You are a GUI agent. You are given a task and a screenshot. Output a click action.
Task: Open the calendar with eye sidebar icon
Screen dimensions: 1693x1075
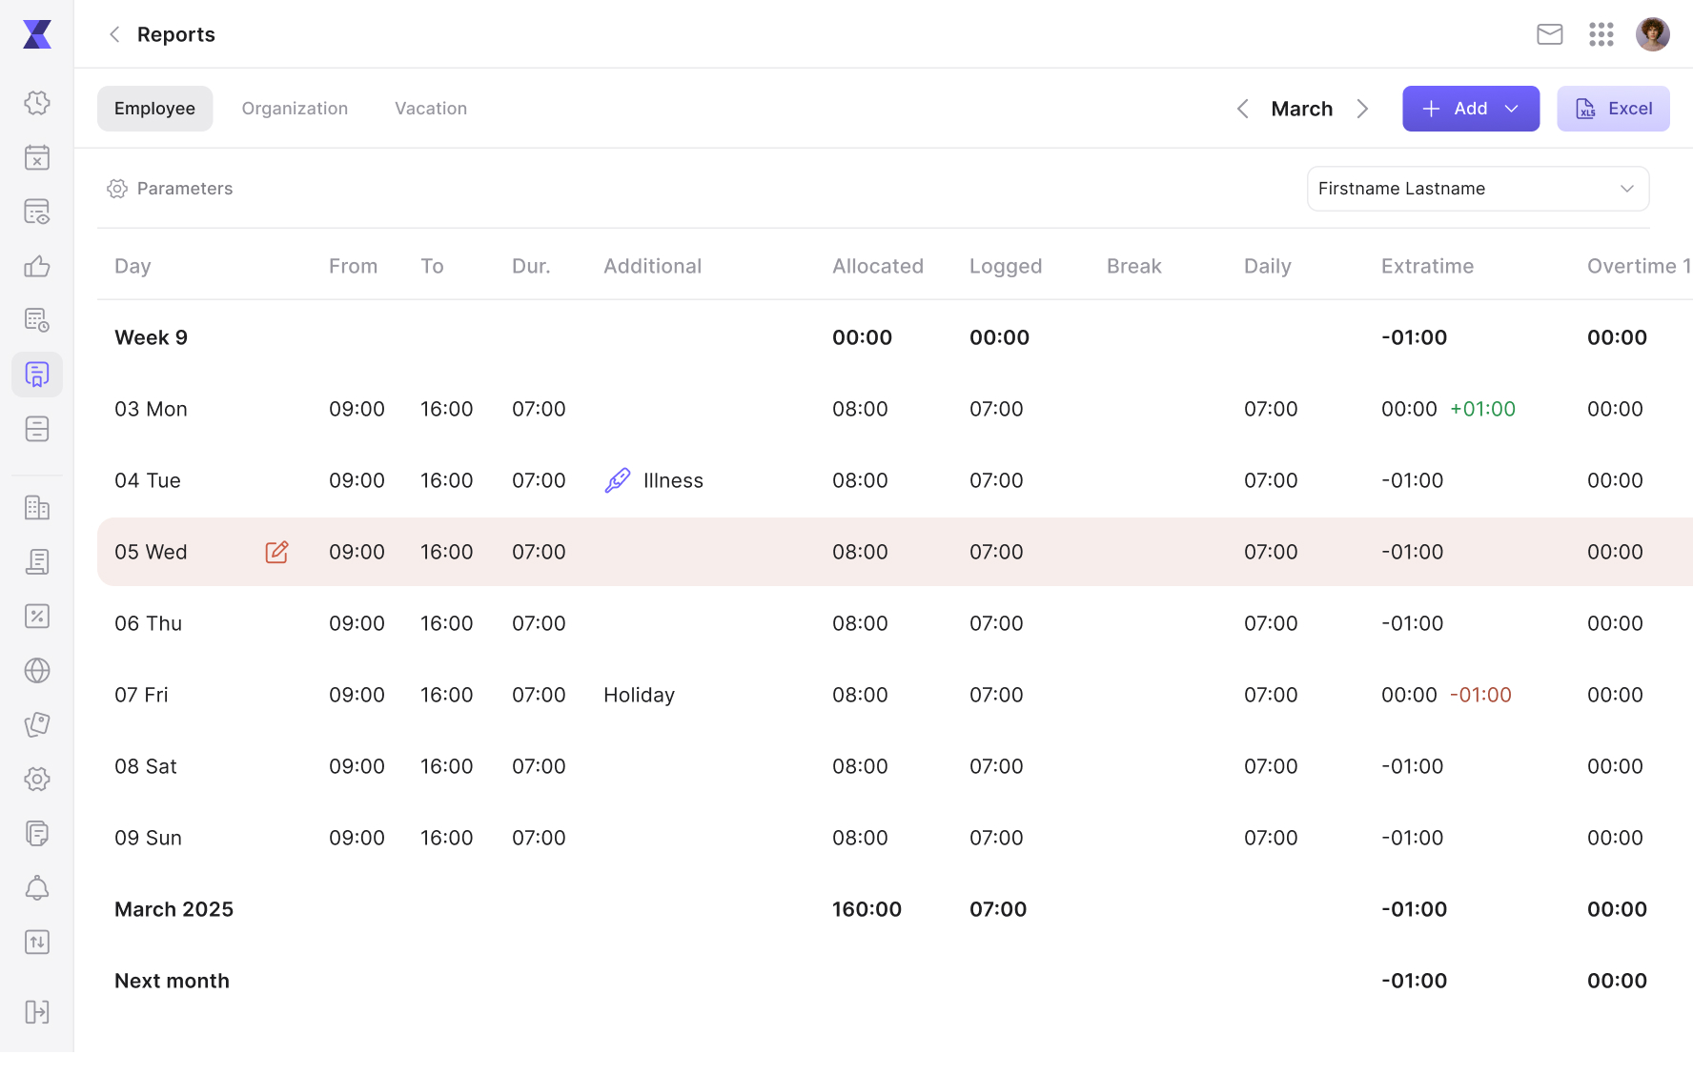[x=37, y=212]
